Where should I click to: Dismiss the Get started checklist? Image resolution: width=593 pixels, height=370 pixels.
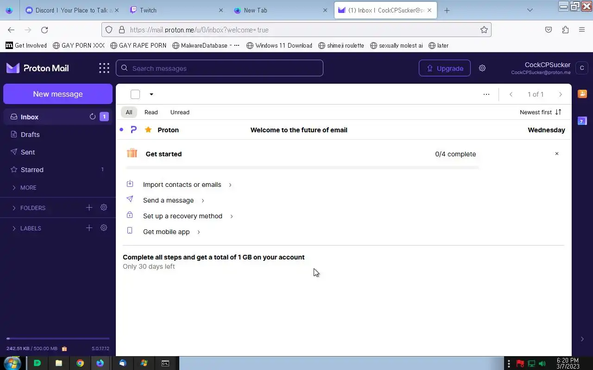tap(557, 154)
